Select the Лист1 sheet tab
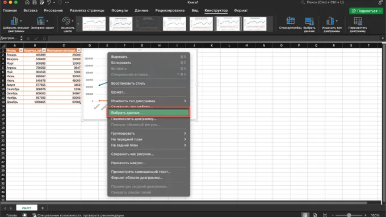 [x=27, y=208]
